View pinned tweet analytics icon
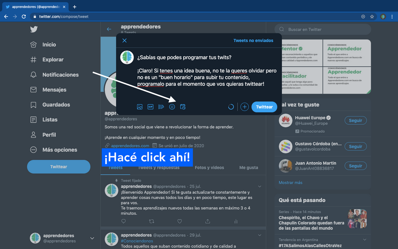Image resolution: width=398 pixels, height=249 pixels. click(236, 221)
